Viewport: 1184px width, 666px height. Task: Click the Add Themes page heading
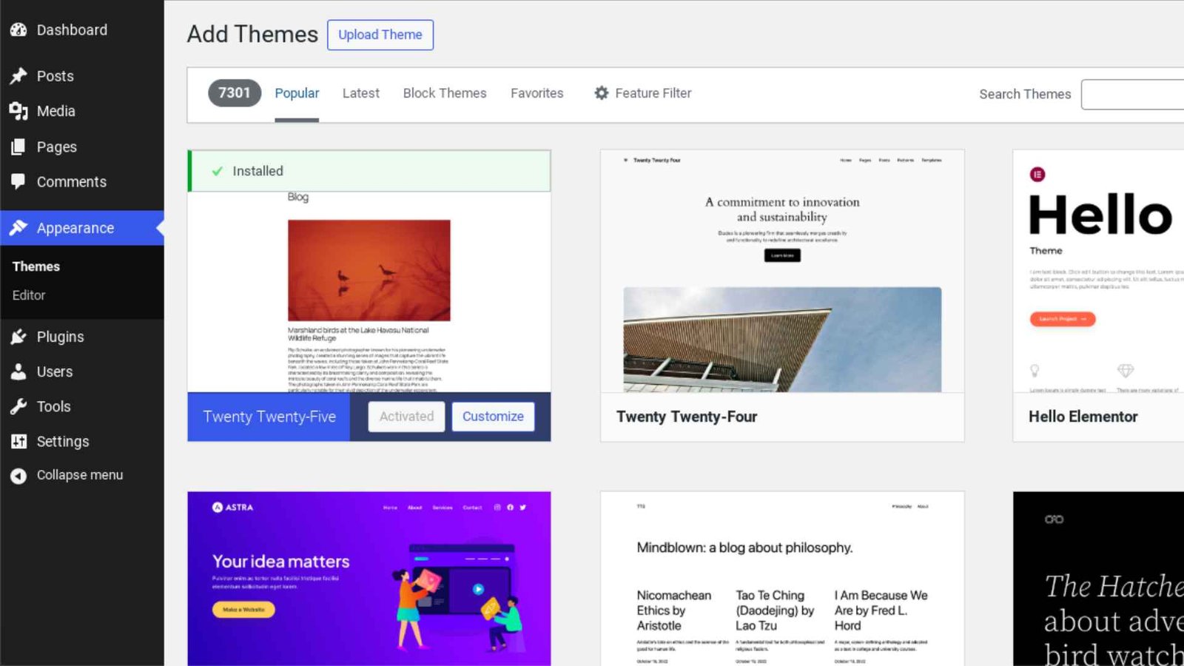coord(252,34)
